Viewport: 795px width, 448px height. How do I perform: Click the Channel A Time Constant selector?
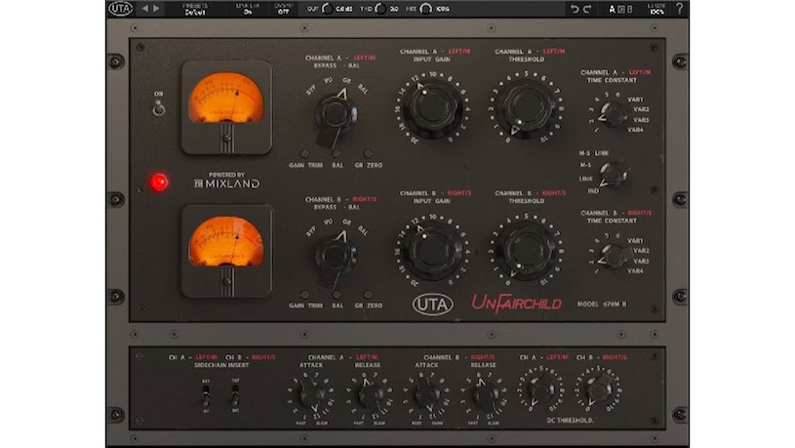[613, 113]
